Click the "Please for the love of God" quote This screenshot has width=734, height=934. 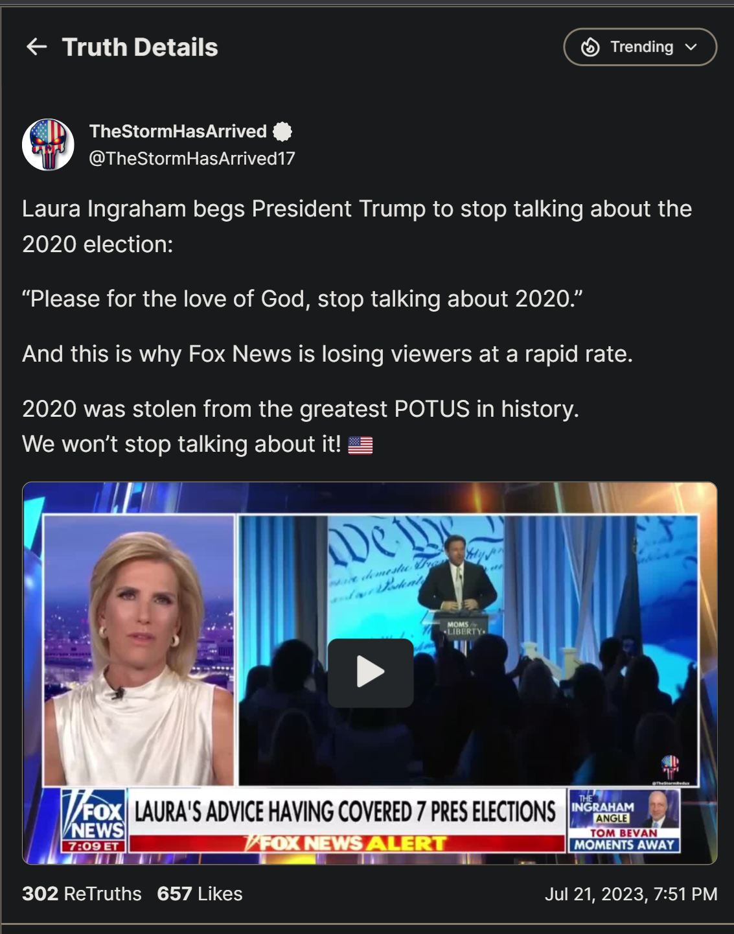[x=303, y=299]
